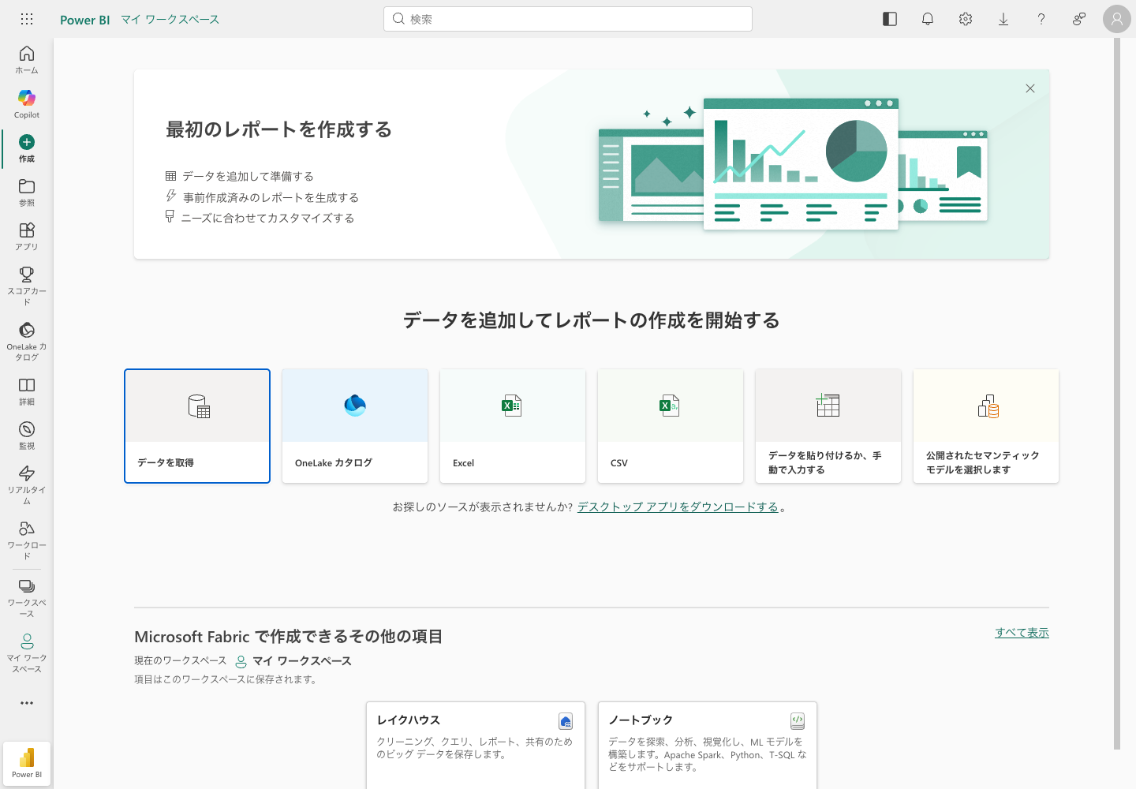Select データを貼り付けるか、手動で入力する card
This screenshot has height=789, width=1136.
click(828, 426)
